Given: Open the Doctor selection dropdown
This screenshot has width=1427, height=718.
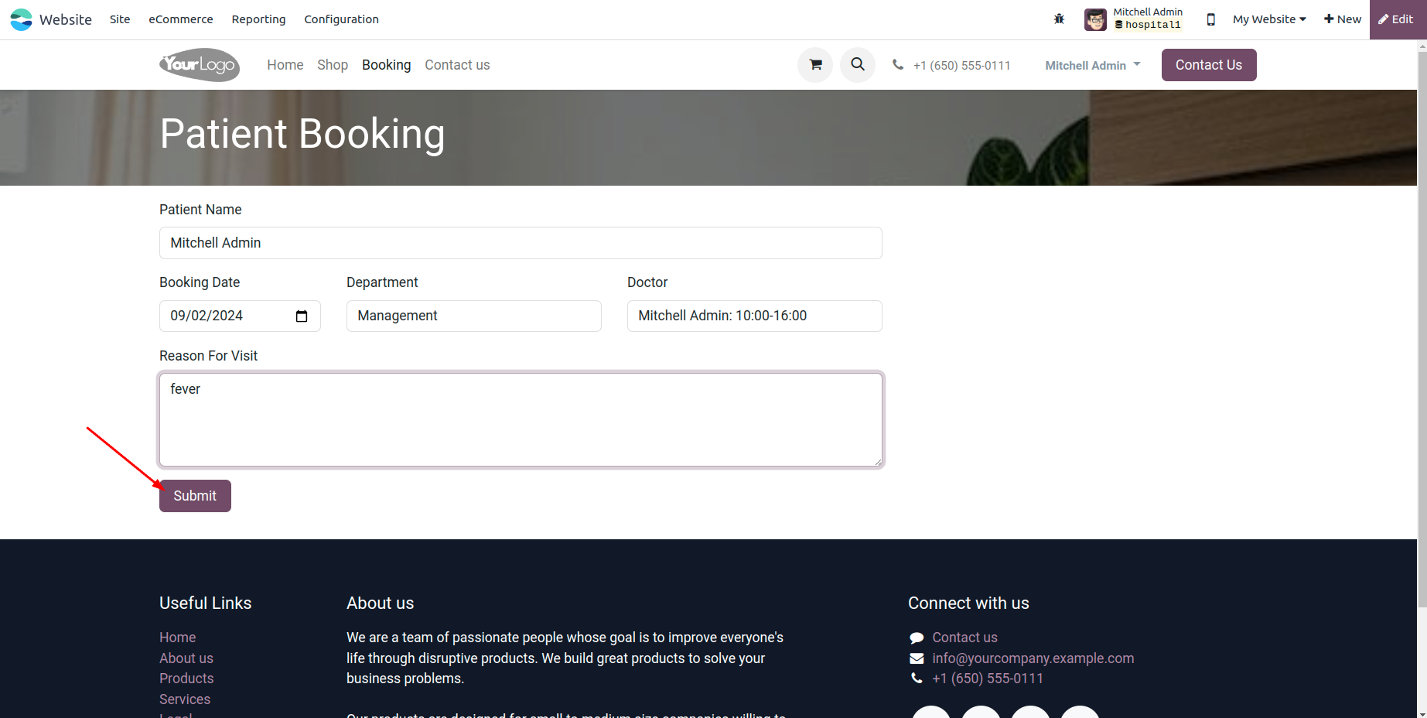Looking at the screenshot, I should pos(754,316).
